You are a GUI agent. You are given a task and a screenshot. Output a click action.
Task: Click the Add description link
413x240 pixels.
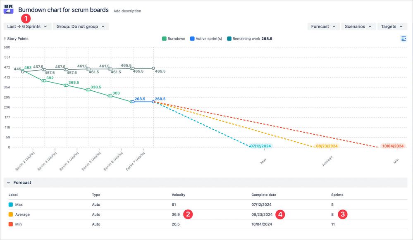[127, 11]
